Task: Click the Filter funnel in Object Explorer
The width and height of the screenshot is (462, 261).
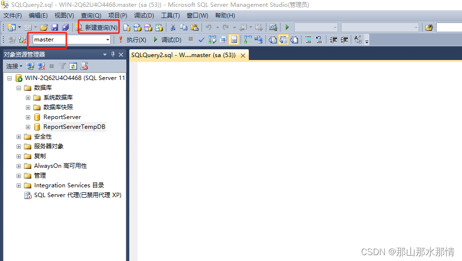Action: coord(62,66)
